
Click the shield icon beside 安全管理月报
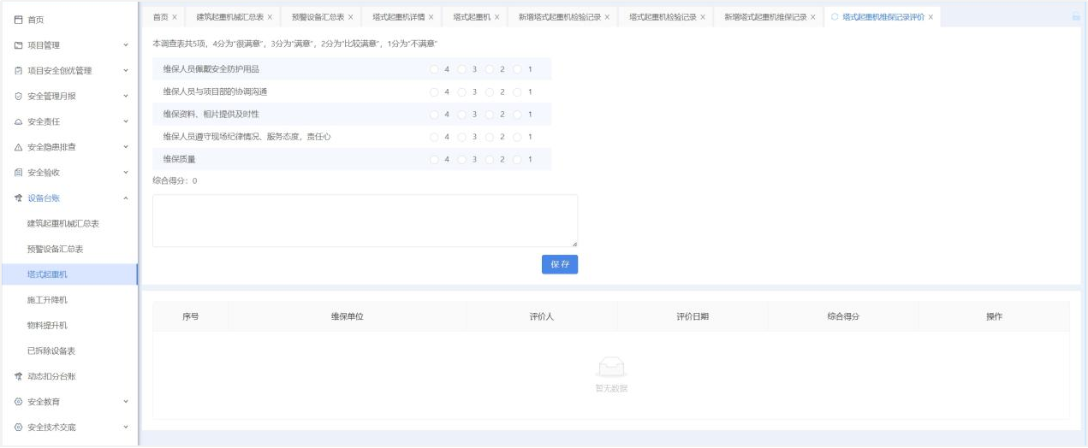click(x=18, y=96)
